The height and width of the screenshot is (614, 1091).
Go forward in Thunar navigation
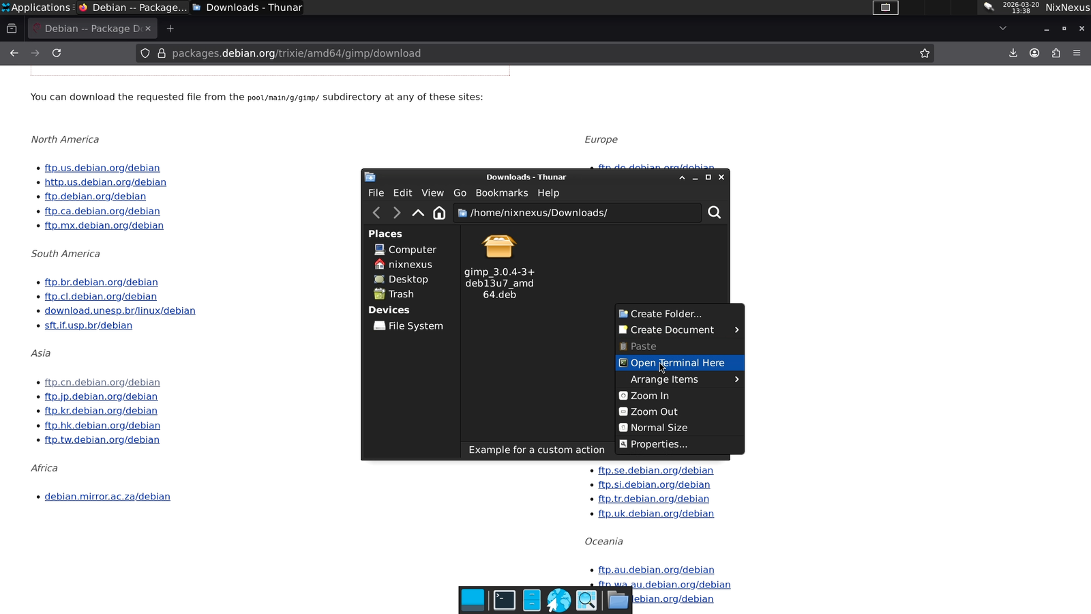(397, 213)
